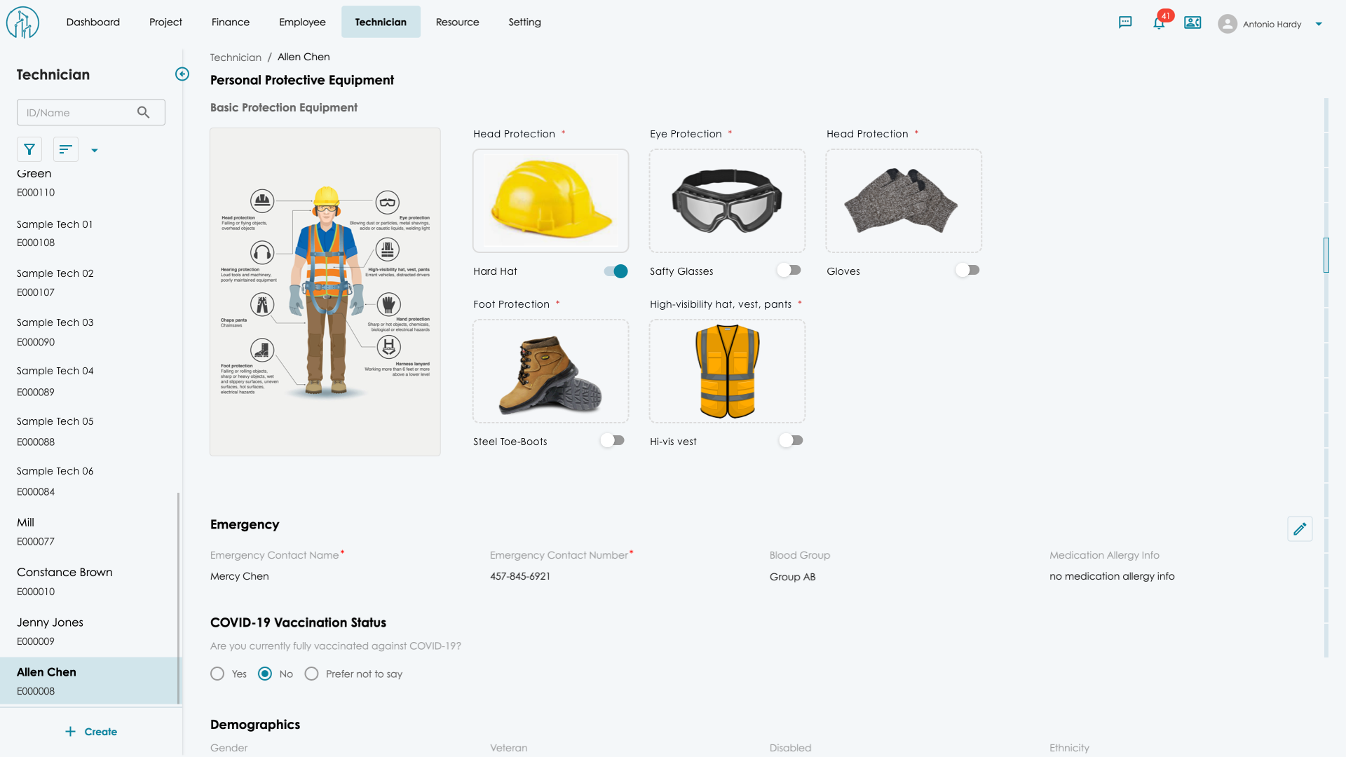Go to the Technician breadcrumb link
This screenshot has width=1346, height=757.
[x=236, y=57]
